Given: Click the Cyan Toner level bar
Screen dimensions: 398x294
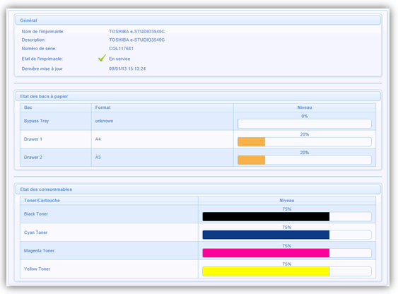Looking at the screenshot, I should click(266, 235).
